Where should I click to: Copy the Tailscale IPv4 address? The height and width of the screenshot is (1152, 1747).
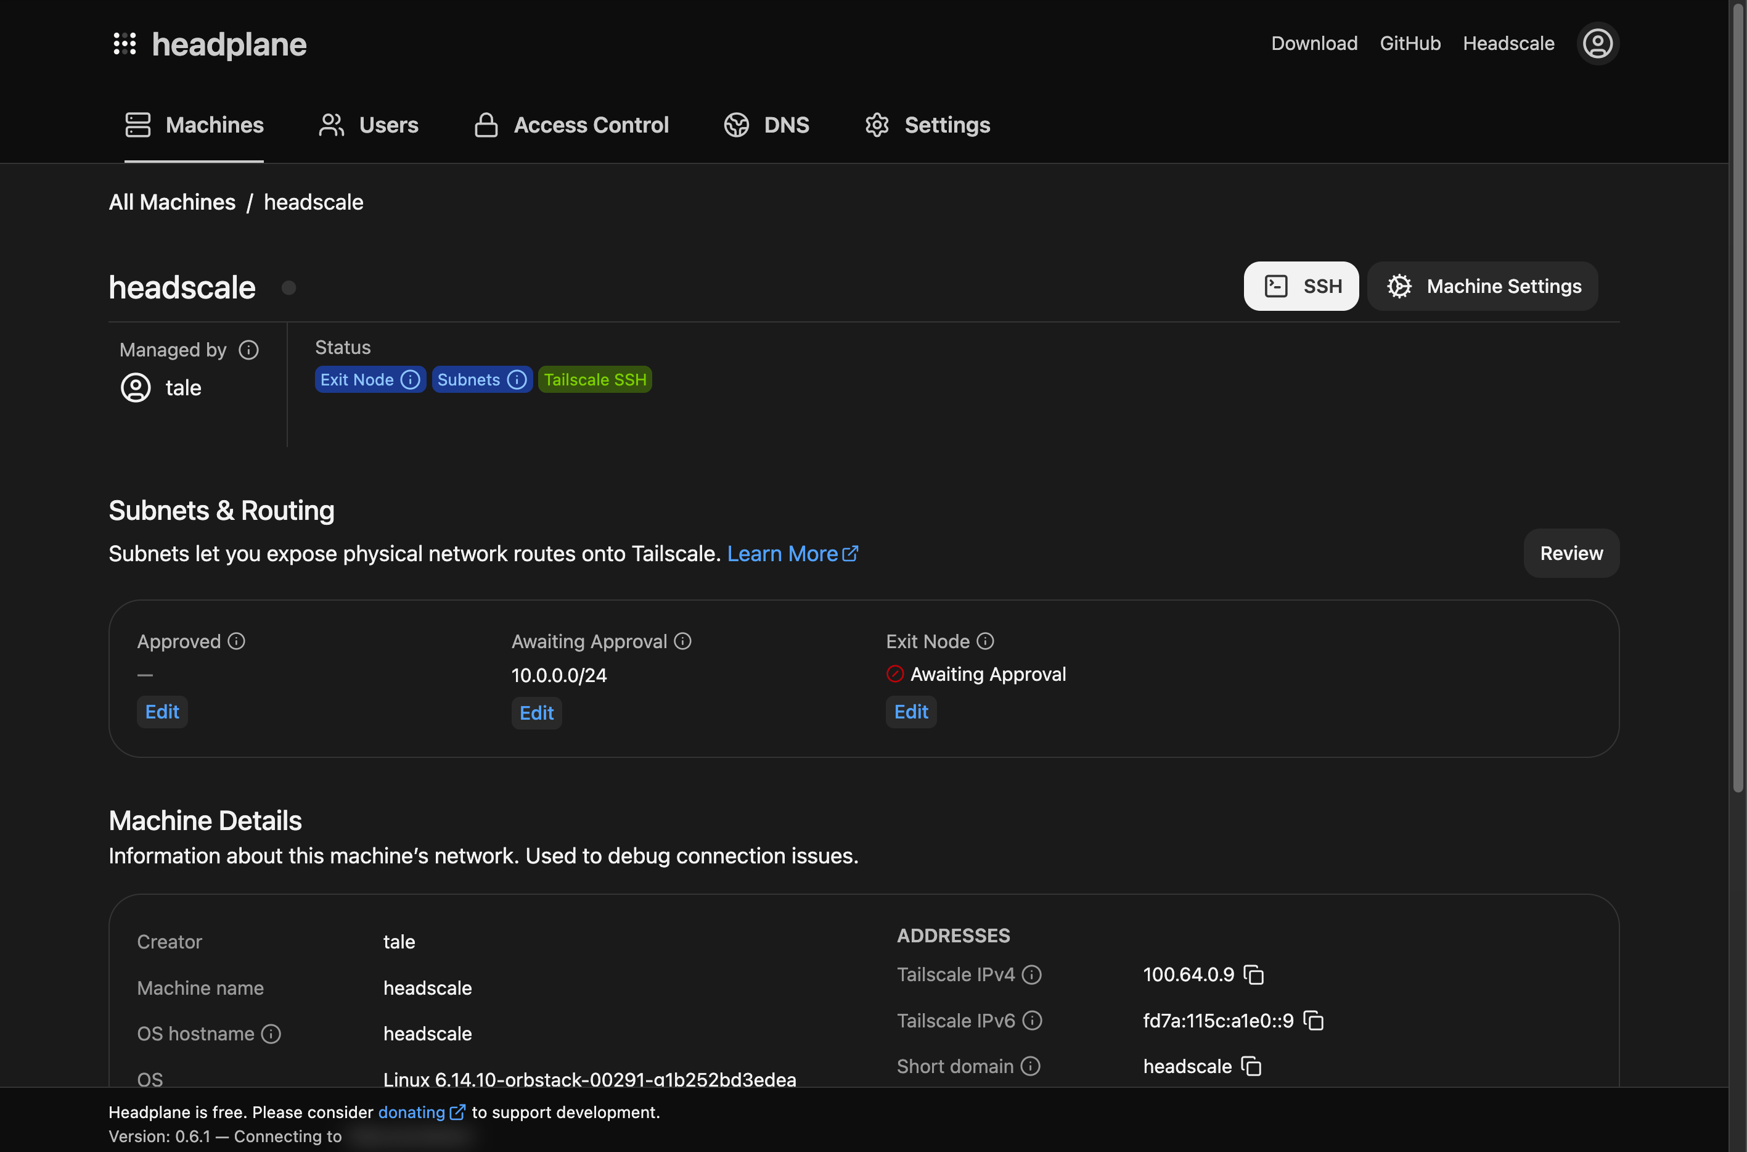(x=1253, y=975)
